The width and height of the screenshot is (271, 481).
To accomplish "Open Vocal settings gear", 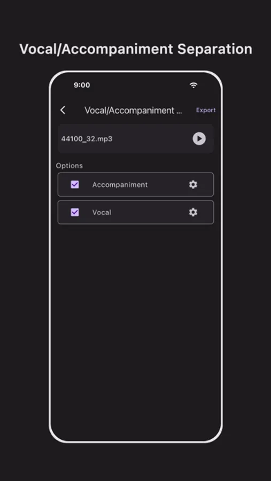I will pos(193,212).
